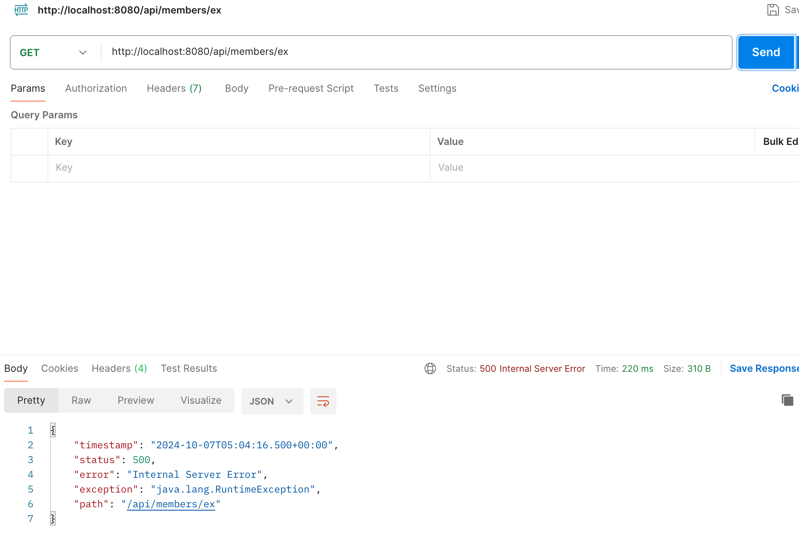
Task: Click the Save floppy disk icon
Action: (x=773, y=10)
